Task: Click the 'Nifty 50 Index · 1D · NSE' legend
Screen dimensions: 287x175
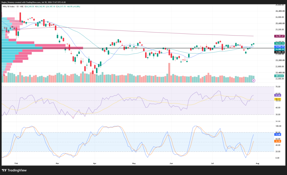Action: [x=13, y=7]
